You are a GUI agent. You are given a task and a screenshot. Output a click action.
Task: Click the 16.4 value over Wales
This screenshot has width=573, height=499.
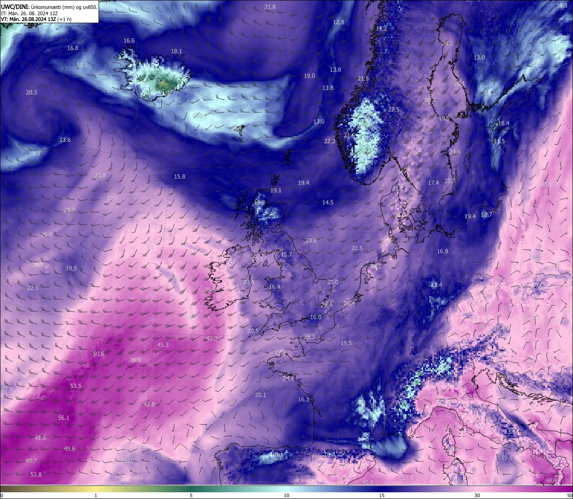coord(274,287)
